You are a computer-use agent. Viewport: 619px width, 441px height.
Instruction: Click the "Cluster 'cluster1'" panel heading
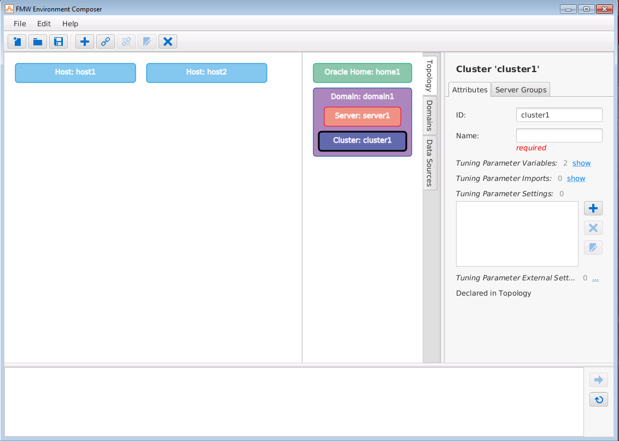tap(498, 69)
